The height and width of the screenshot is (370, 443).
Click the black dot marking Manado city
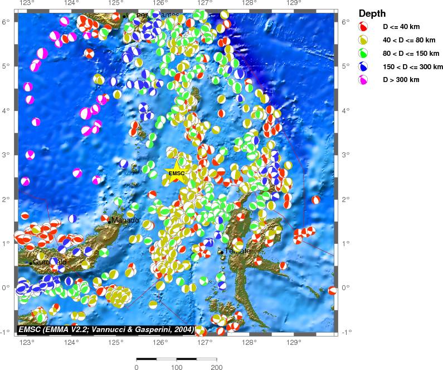coord(109,220)
